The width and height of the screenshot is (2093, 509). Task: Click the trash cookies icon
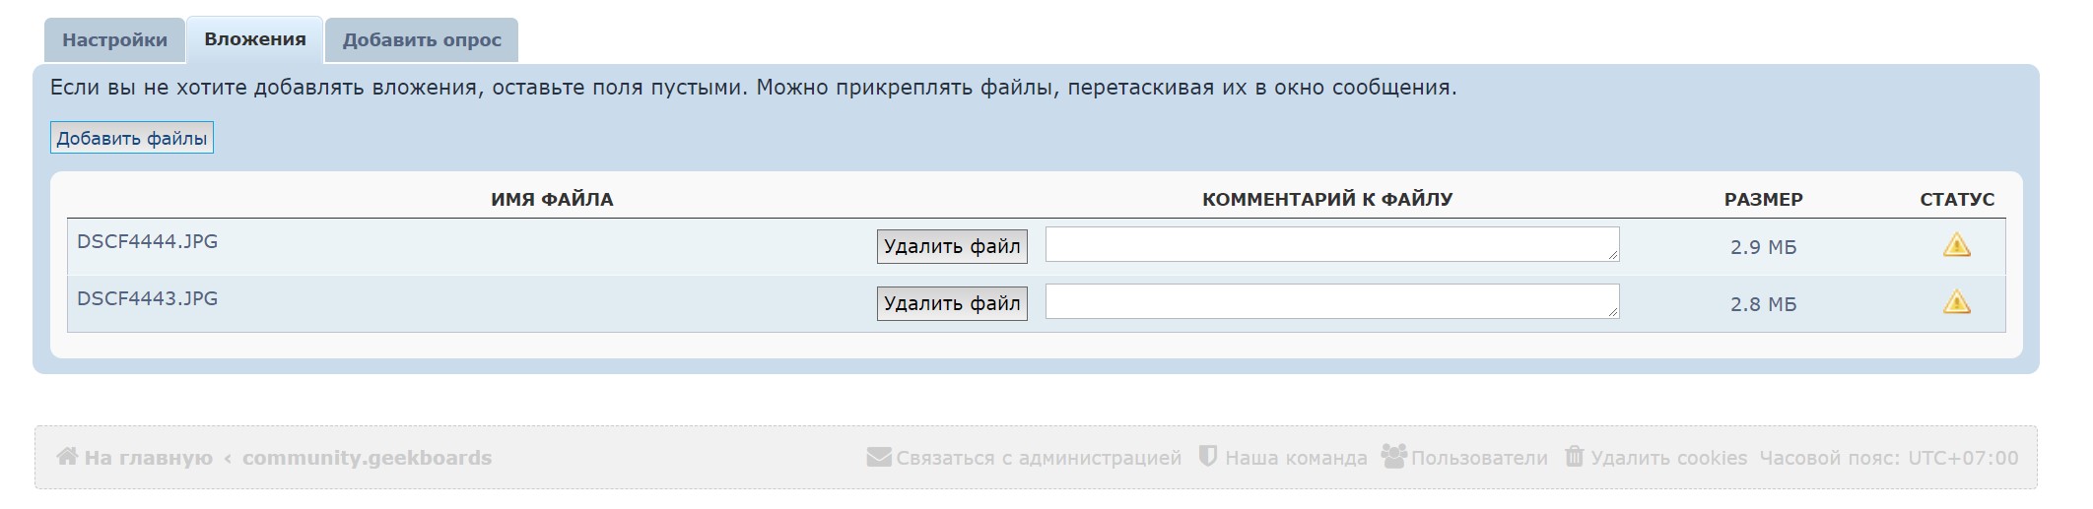click(1575, 457)
